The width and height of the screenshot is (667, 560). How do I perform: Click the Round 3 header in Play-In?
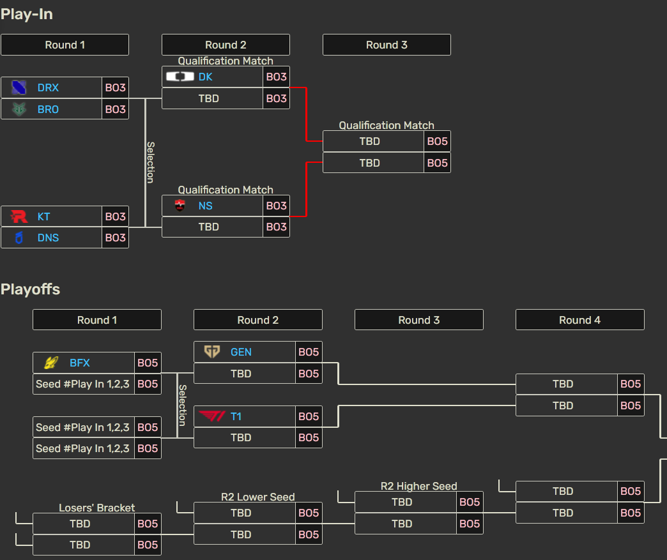point(386,45)
